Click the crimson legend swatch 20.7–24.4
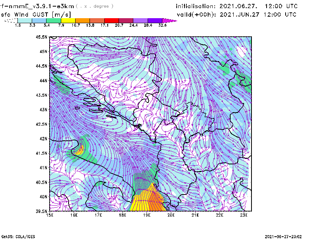This screenshot has width=310, height=239. click(126, 20)
